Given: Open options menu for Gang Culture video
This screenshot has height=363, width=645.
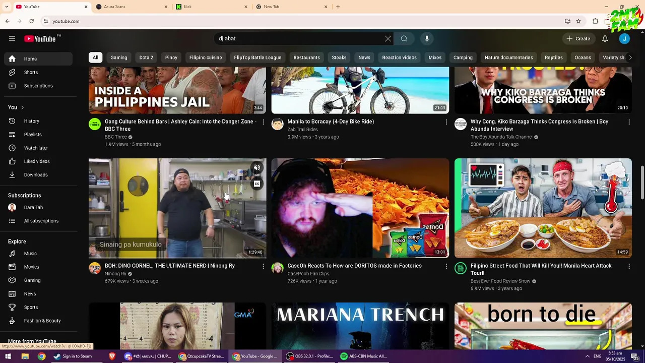Looking at the screenshot, I should coord(263,122).
